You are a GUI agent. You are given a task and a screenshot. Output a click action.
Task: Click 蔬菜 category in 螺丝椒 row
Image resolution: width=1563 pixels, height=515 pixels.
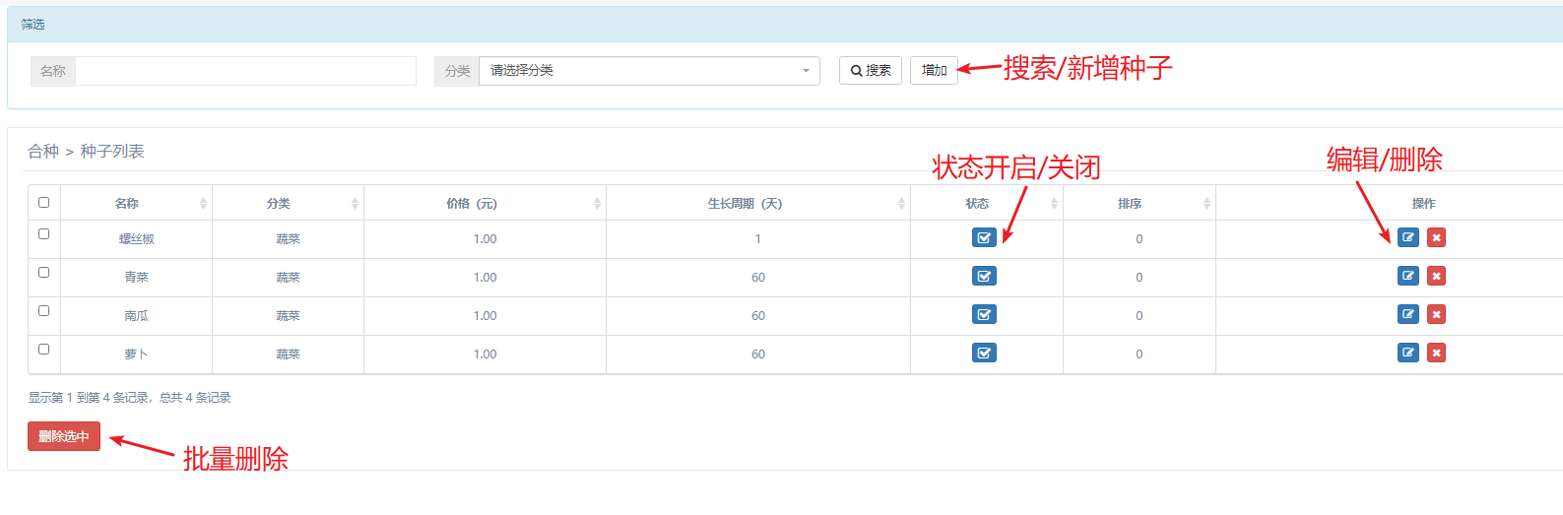click(x=288, y=239)
